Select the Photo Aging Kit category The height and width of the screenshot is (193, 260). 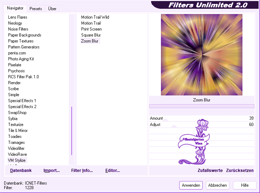[21, 59]
